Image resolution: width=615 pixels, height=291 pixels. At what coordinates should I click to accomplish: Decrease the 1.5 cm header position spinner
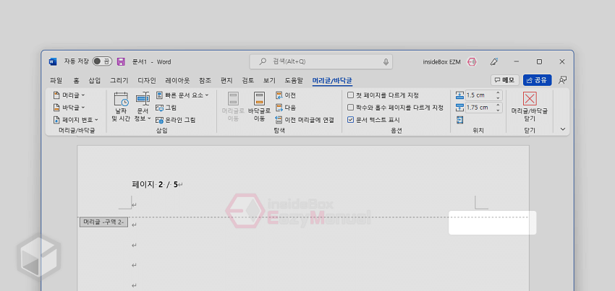pos(499,97)
